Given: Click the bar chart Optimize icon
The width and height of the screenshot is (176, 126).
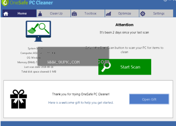Looking at the screenshot, I should pyautogui.click(x=108, y=14).
